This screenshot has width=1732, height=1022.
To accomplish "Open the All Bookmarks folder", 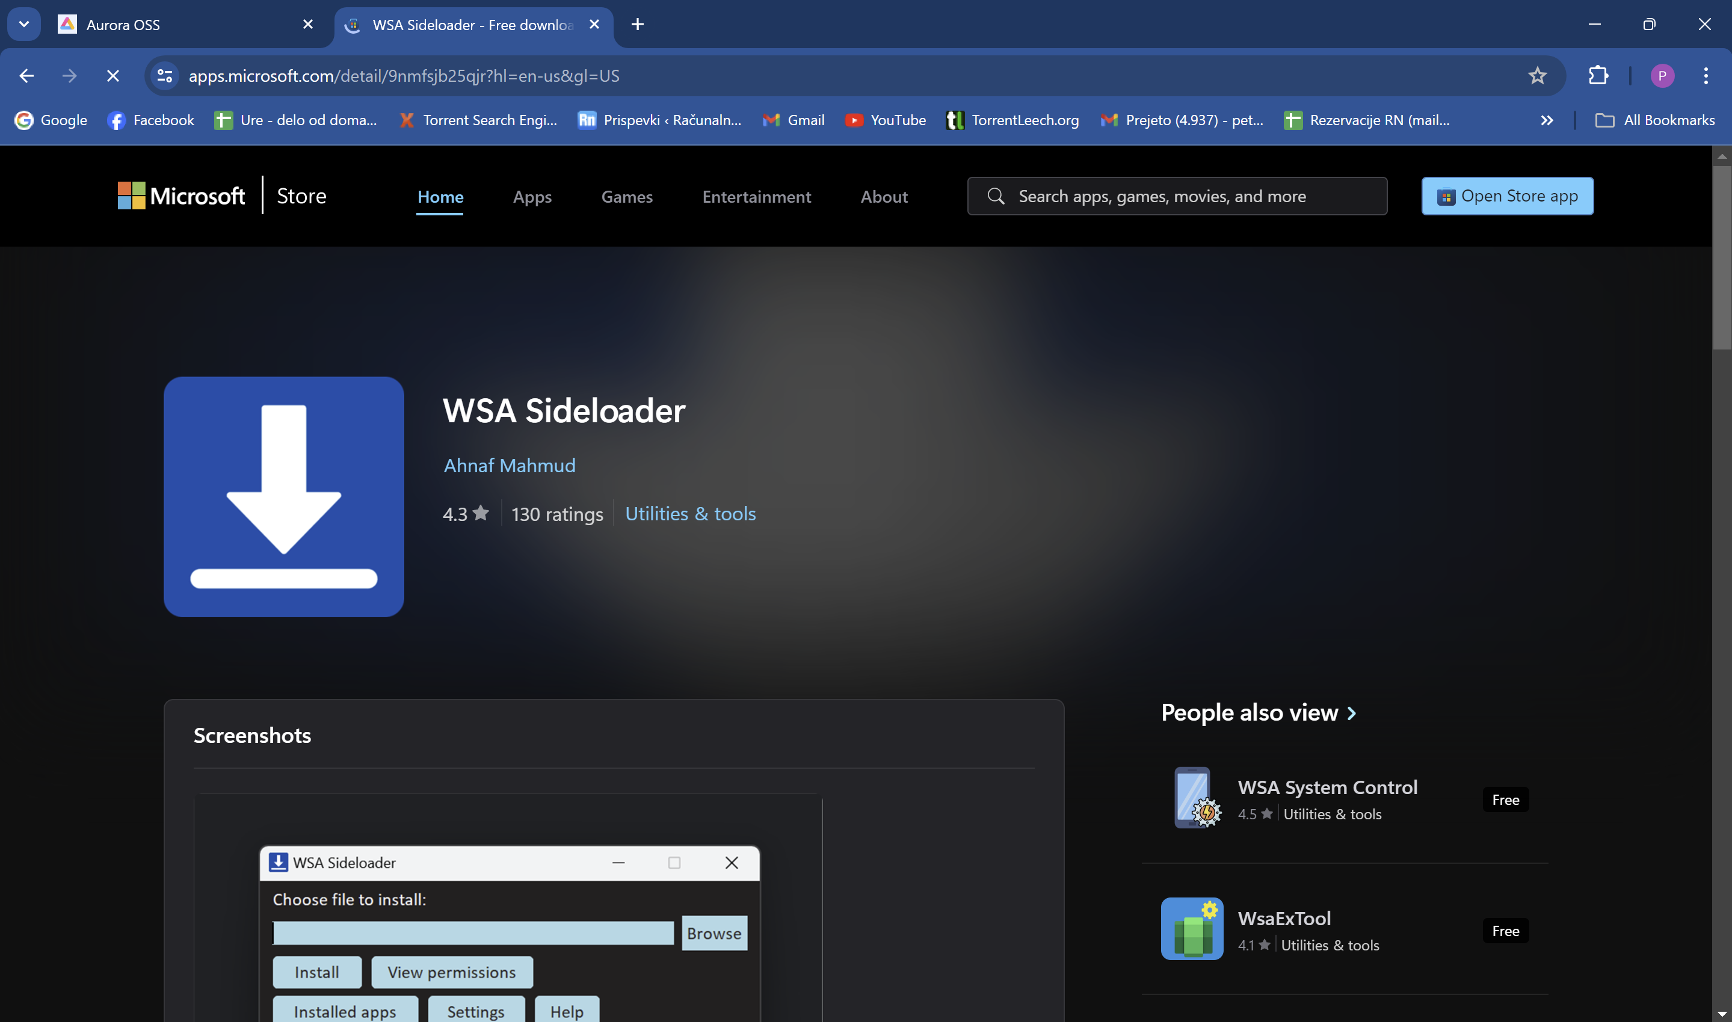I will 1655,120.
